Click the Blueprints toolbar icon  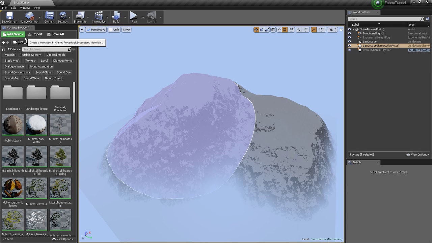click(x=80, y=17)
